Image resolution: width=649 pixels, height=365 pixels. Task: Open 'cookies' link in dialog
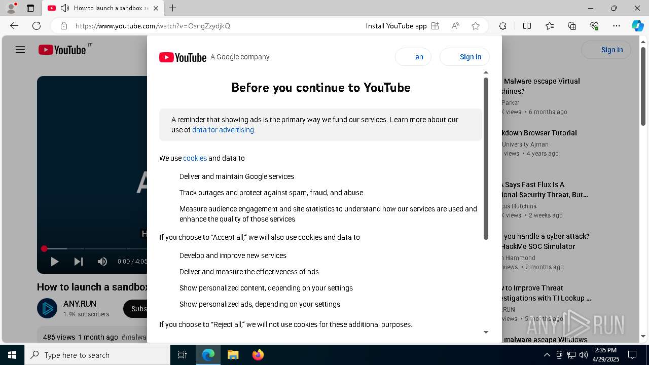tap(195, 158)
